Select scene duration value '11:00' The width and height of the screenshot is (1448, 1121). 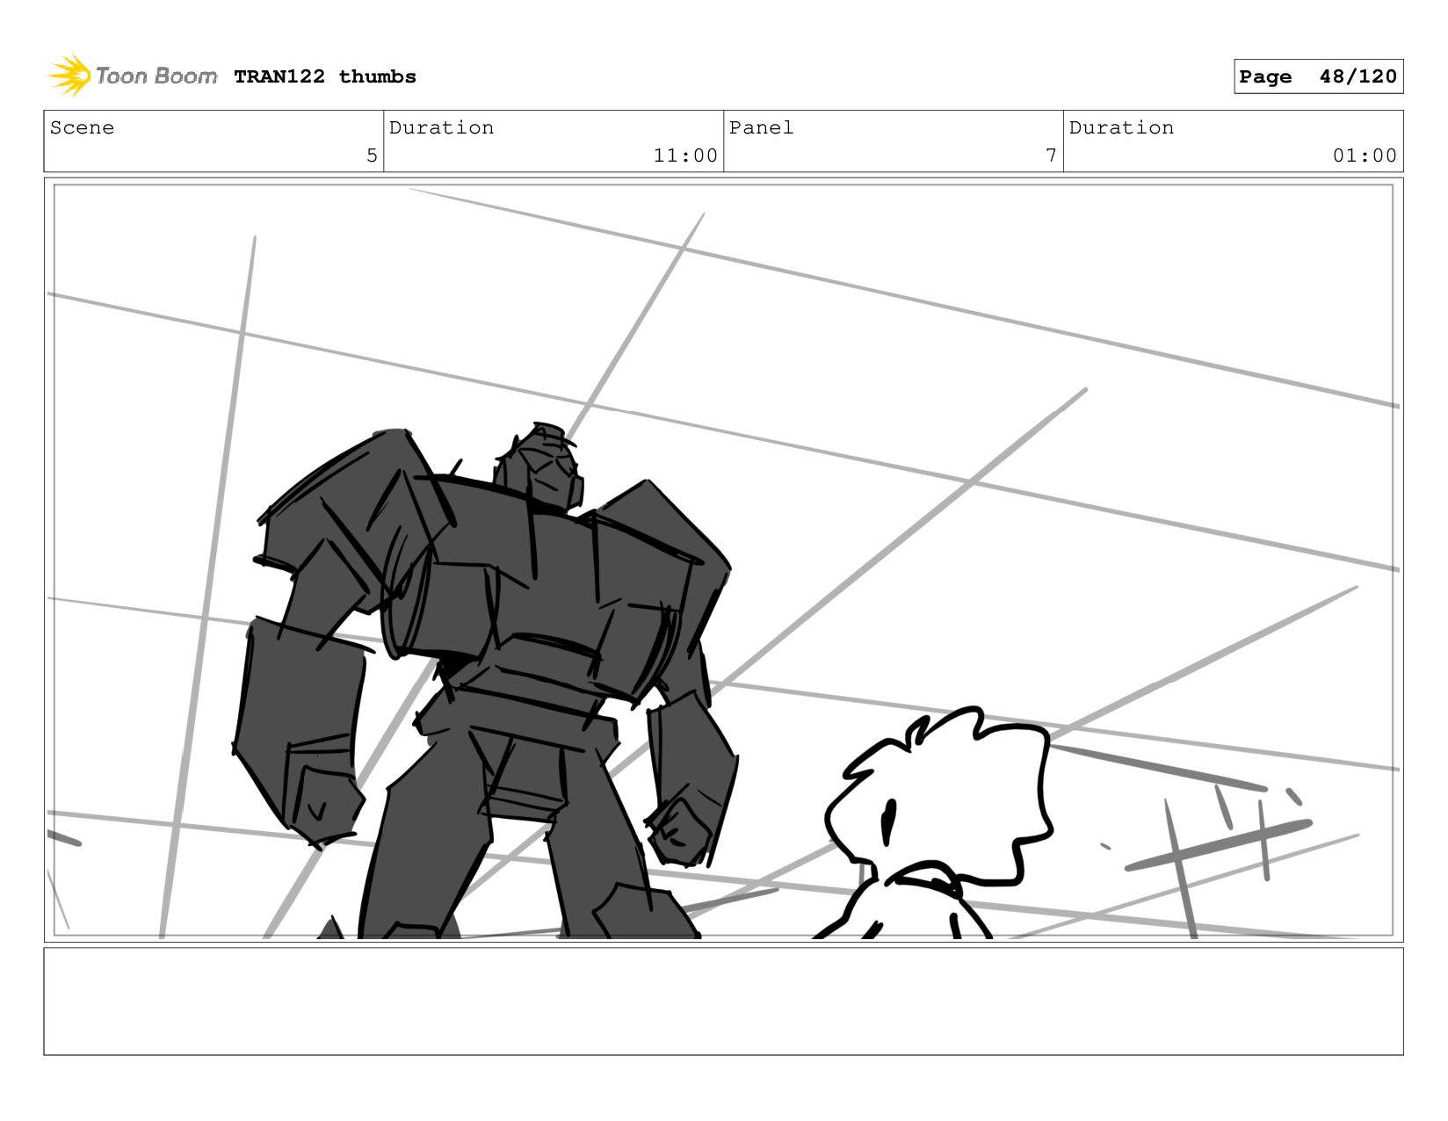point(685,155)
